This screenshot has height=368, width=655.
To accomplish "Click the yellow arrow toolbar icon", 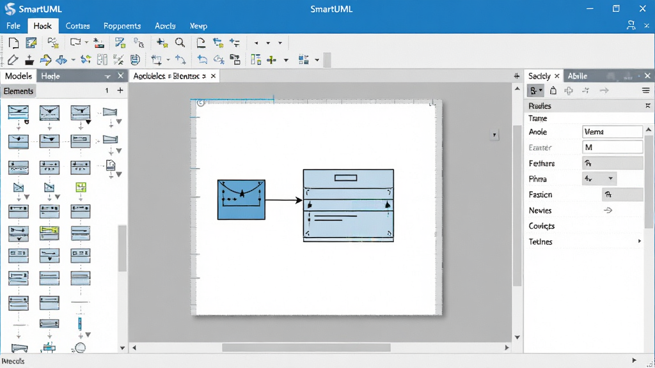I will click(45, 60).
